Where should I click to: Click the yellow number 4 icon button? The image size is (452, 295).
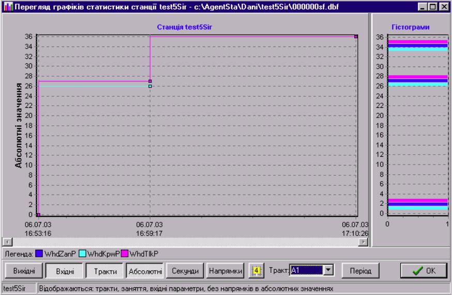pos(257,271)
